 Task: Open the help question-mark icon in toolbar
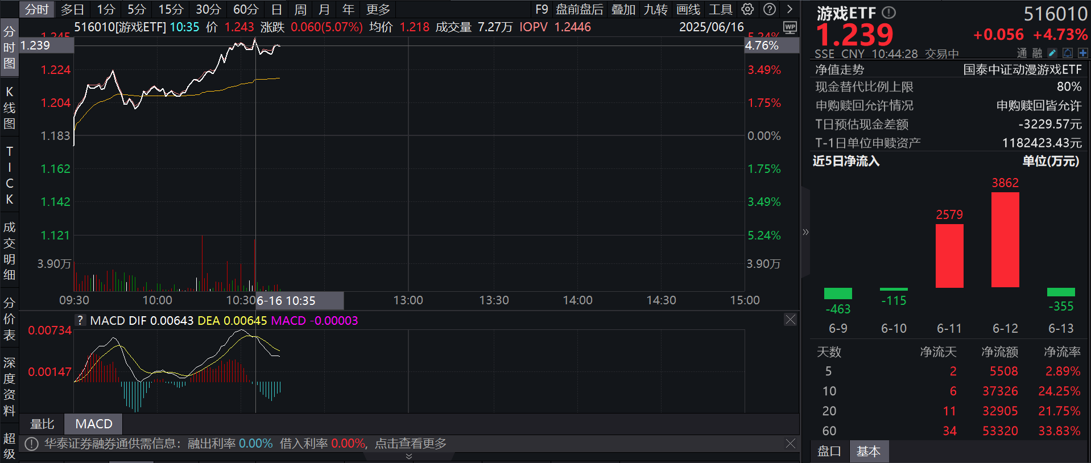(770, 9)
